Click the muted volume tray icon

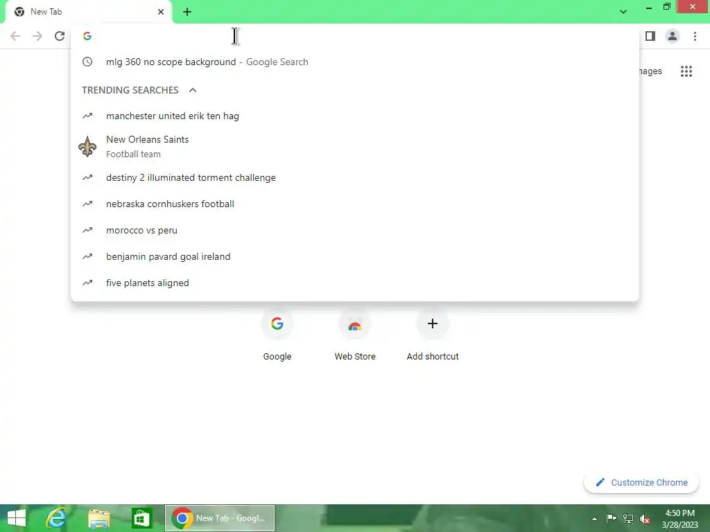645,519
